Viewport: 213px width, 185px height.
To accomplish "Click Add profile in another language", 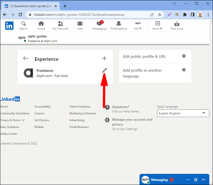I will pos(142,73).
